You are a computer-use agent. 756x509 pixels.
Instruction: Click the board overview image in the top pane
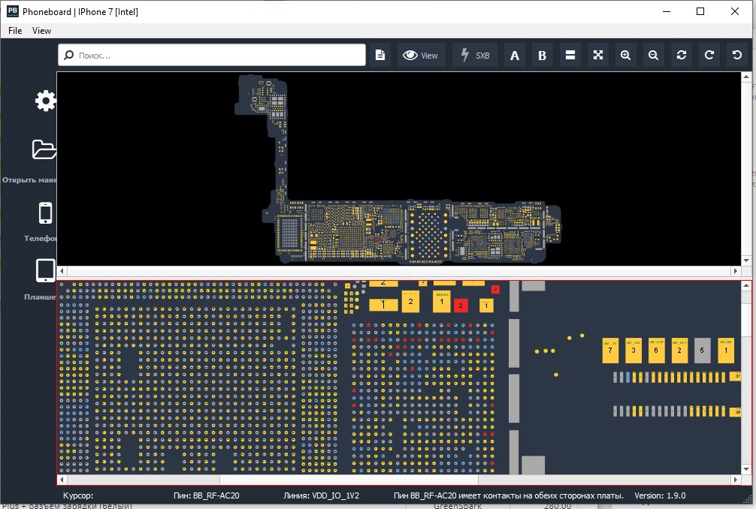(x=398, y=169)
